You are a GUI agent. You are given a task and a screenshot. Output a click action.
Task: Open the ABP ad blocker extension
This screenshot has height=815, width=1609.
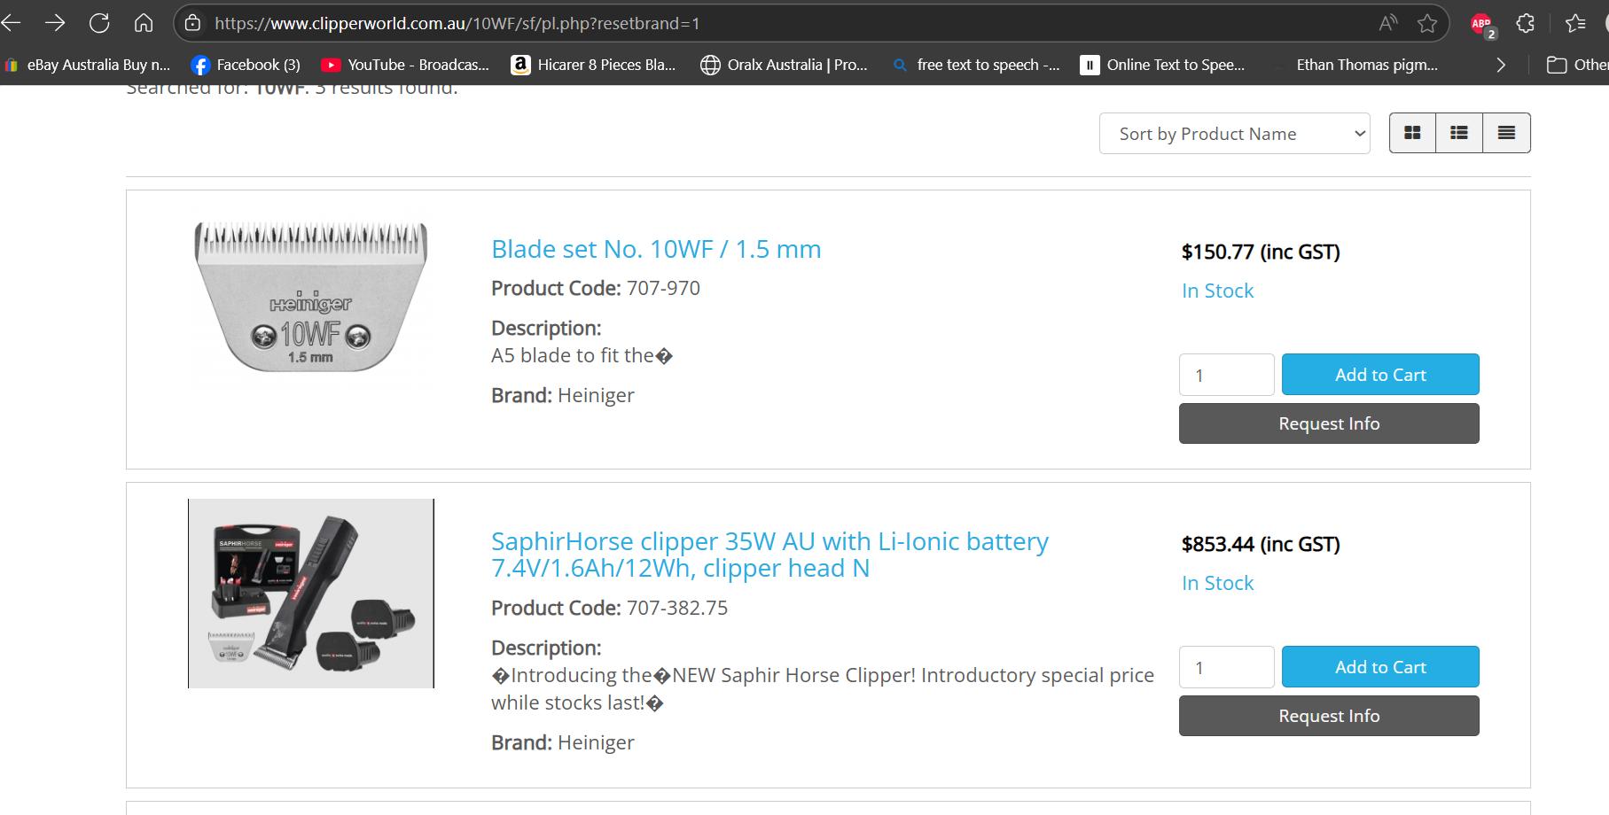[1482, 25]
